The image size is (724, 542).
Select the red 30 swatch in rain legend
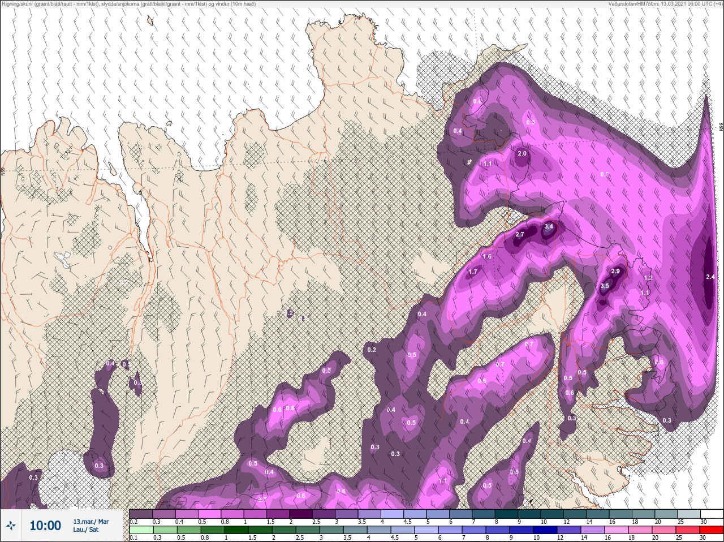tap(712, 530)
